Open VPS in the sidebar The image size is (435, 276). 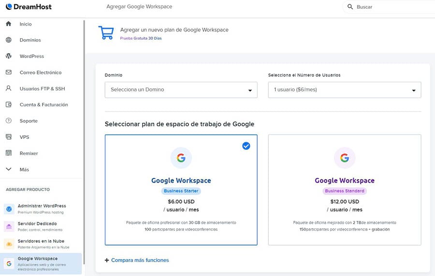(24, 137)
